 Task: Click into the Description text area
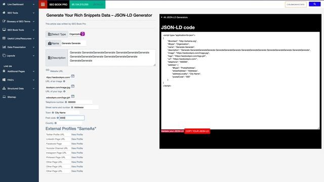coord(111,58)
